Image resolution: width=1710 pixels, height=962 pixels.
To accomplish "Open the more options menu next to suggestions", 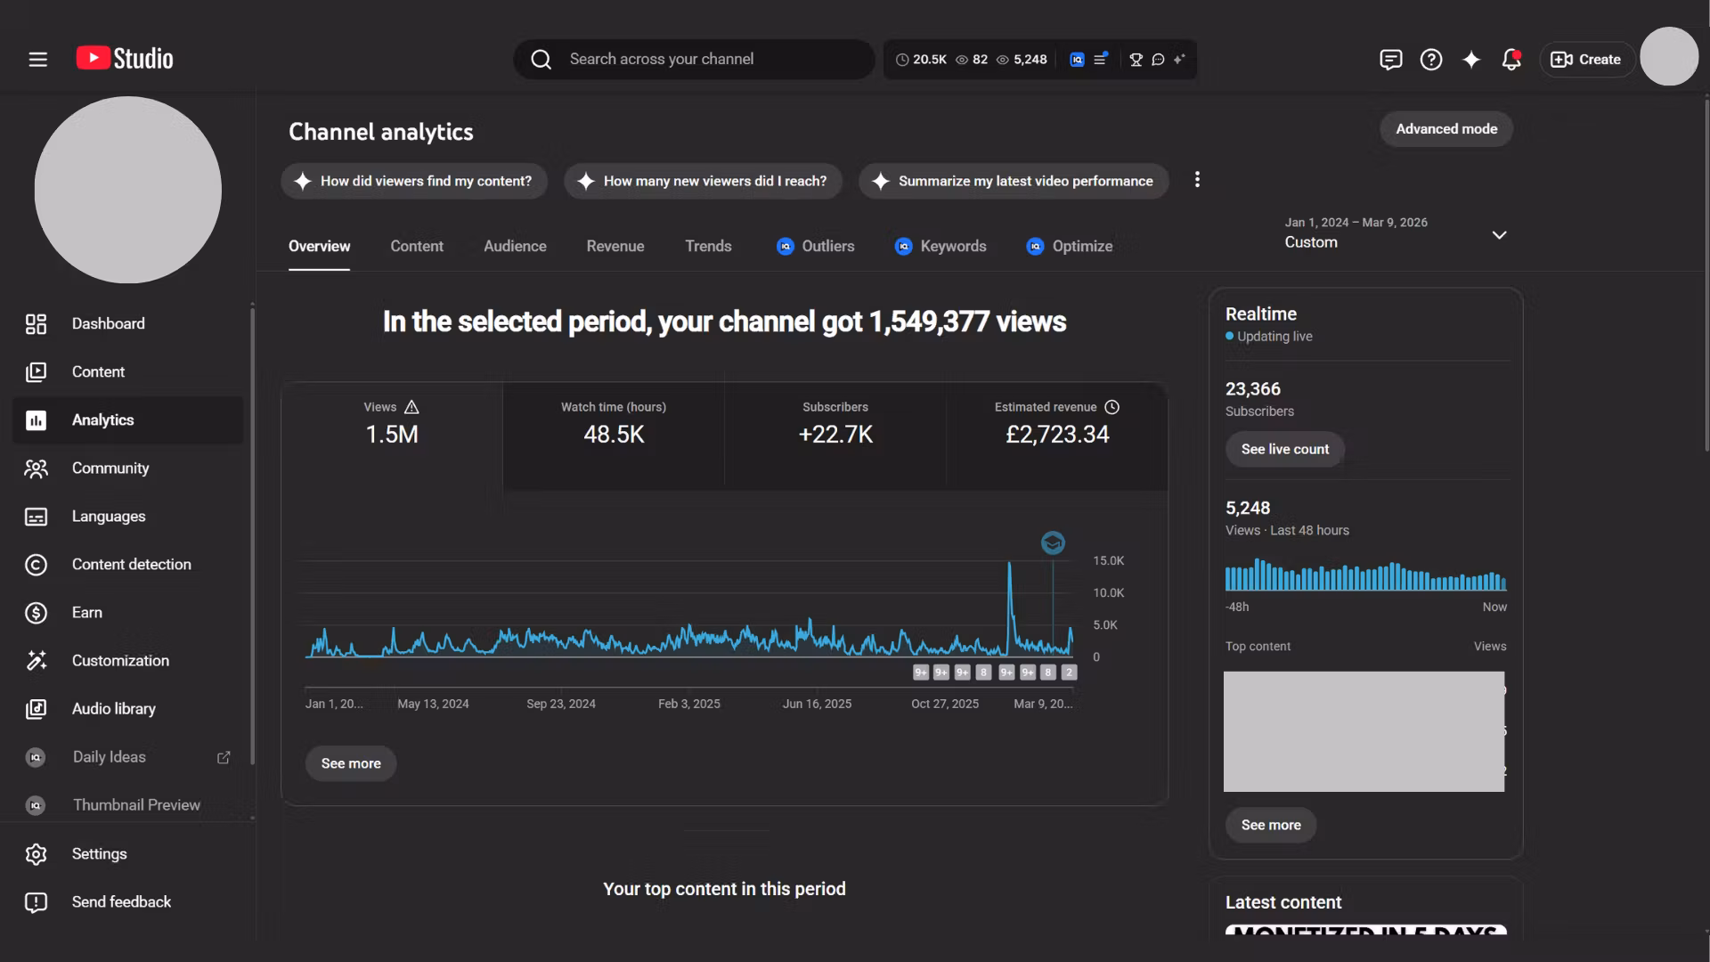I will tap(1197, 179).
